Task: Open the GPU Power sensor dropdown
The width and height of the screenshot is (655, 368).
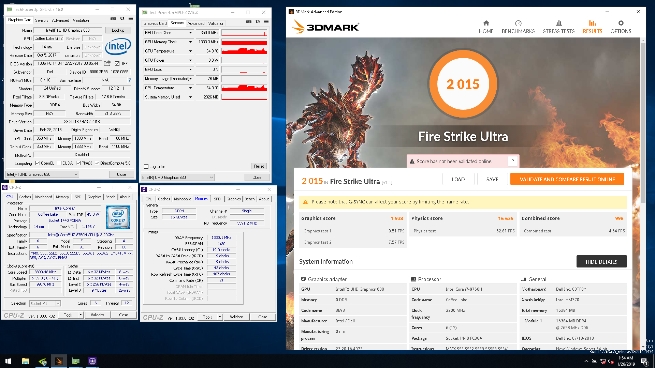Action: [x=190, y=60]
